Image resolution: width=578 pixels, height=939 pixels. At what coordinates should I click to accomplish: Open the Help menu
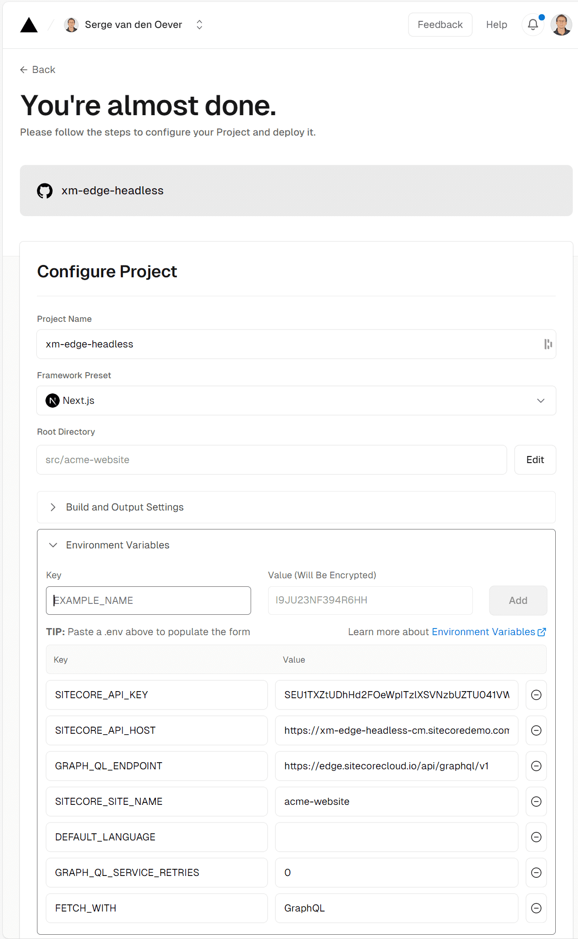point(496,25)
